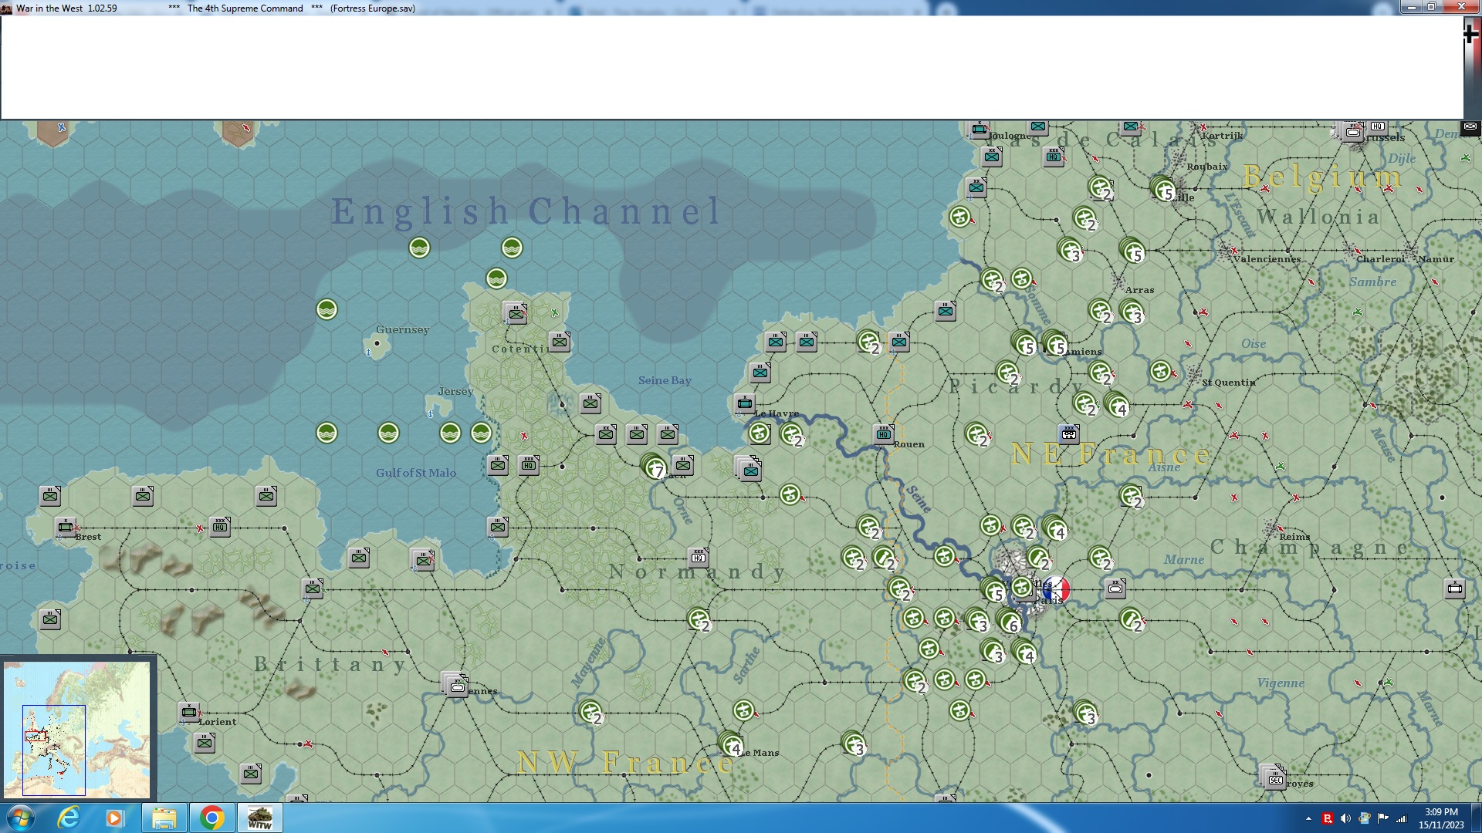Open Google Chrome from the taskbar
1482x833 pixels.
click(211, 818)
